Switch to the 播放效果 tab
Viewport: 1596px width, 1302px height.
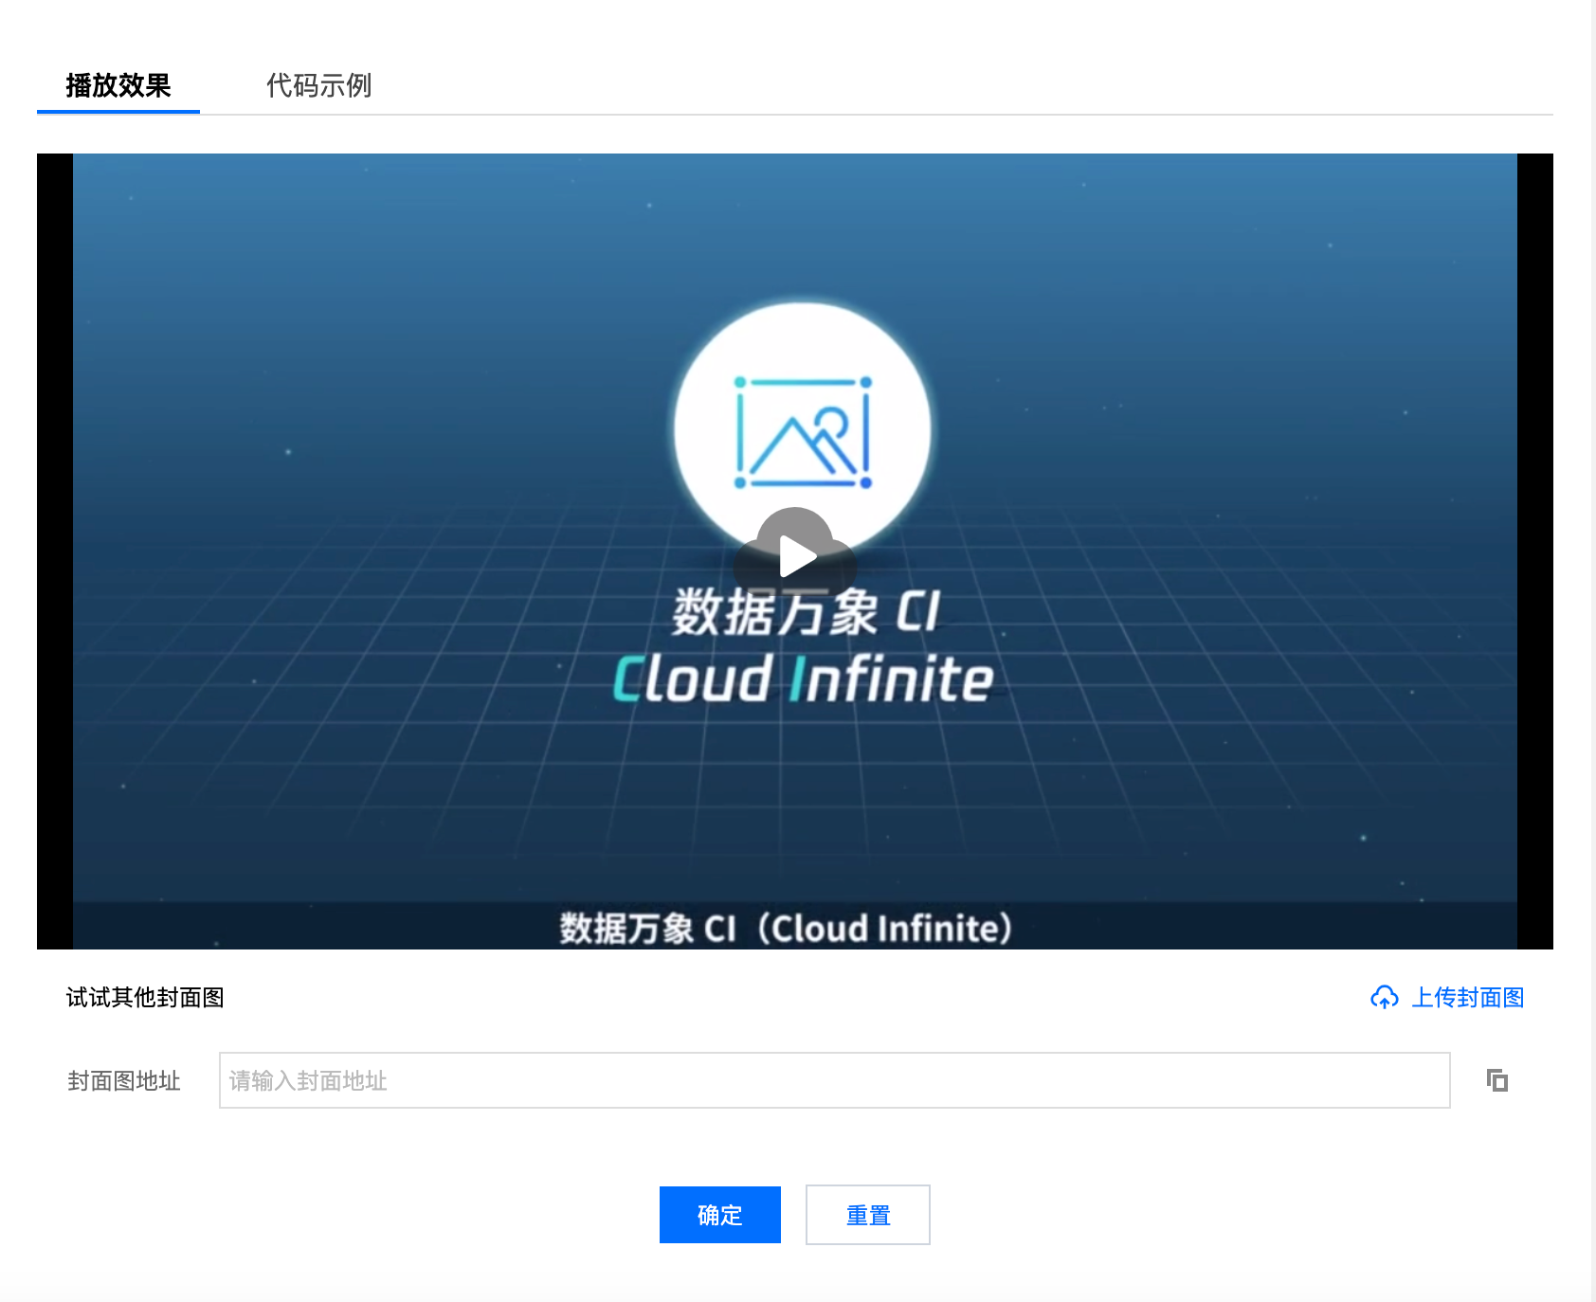[x=118, y=86]
